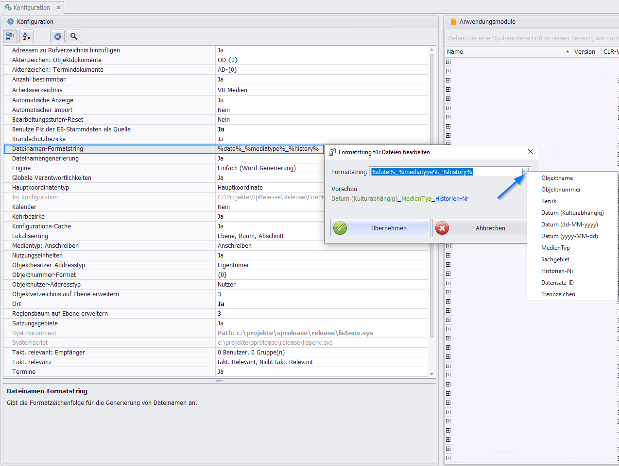Click the property grid vertical scrollbar thumb
This screenshot has height=466, width=619.
coord(431,195)
